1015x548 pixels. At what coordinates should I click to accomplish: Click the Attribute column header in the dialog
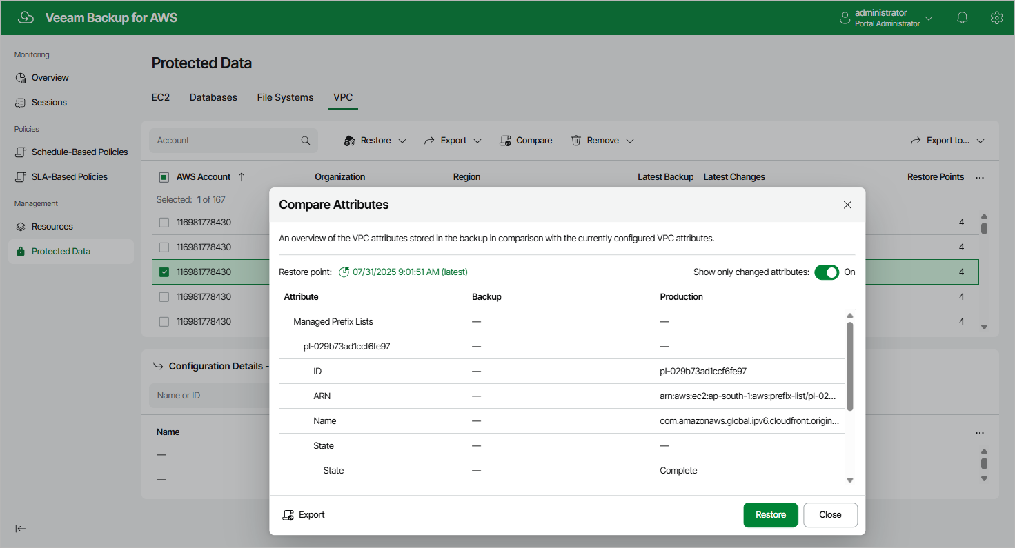[x=301, y=297]
